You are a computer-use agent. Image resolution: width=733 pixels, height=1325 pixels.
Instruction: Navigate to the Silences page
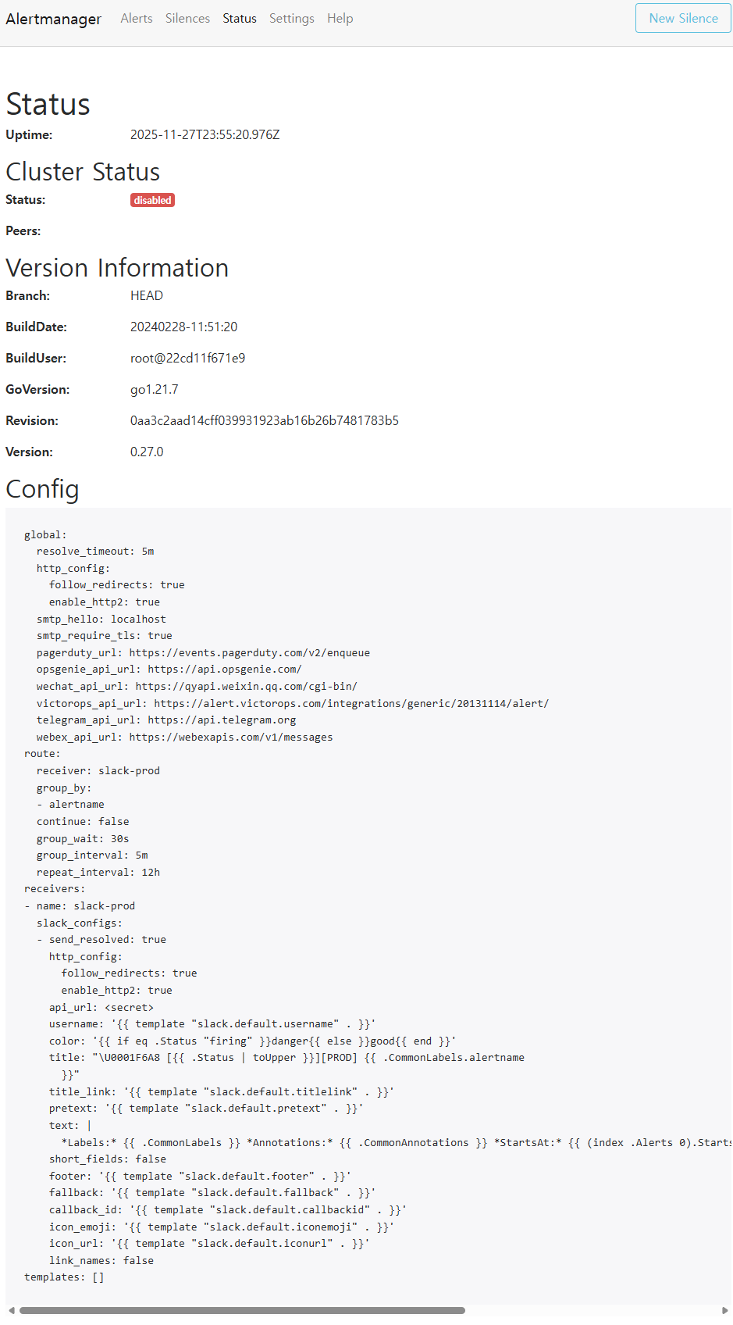[187, 18]
